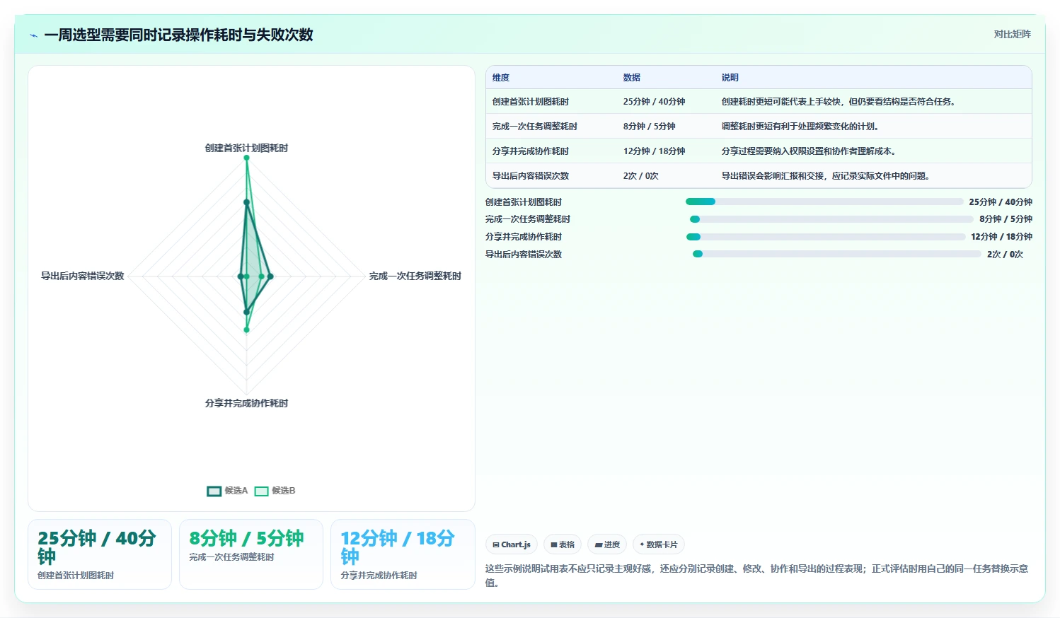The image size is (1060, 618).
Task: Click the radar axis label 创建首张计划图耗时
Action: click(x=246, y=148)
